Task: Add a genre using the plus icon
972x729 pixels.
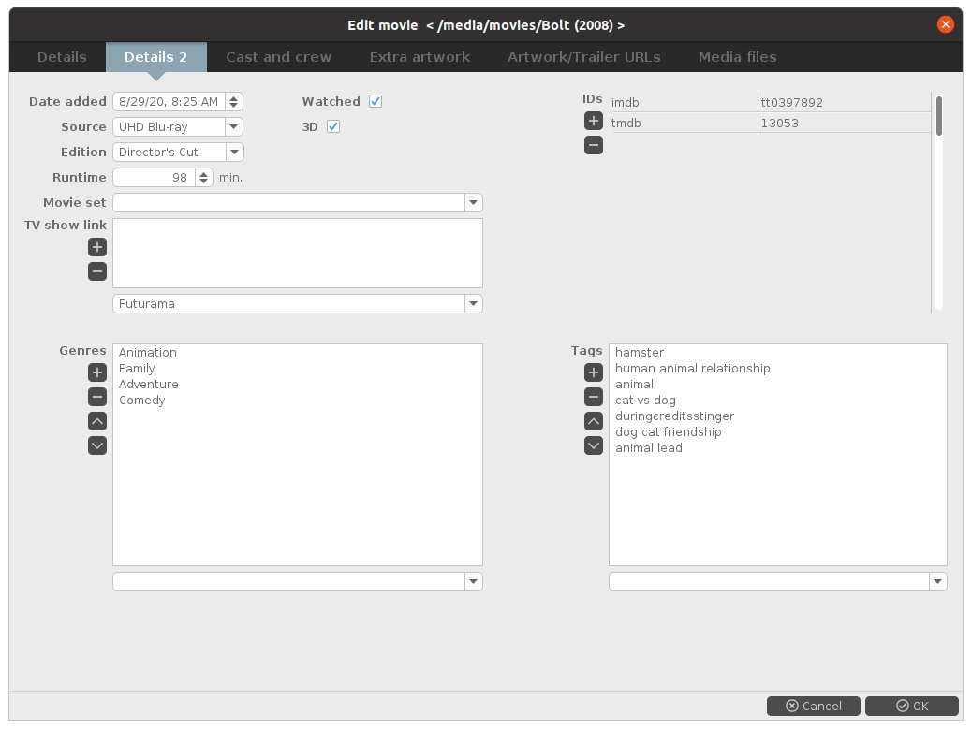Action: click(x=97, y=372)
